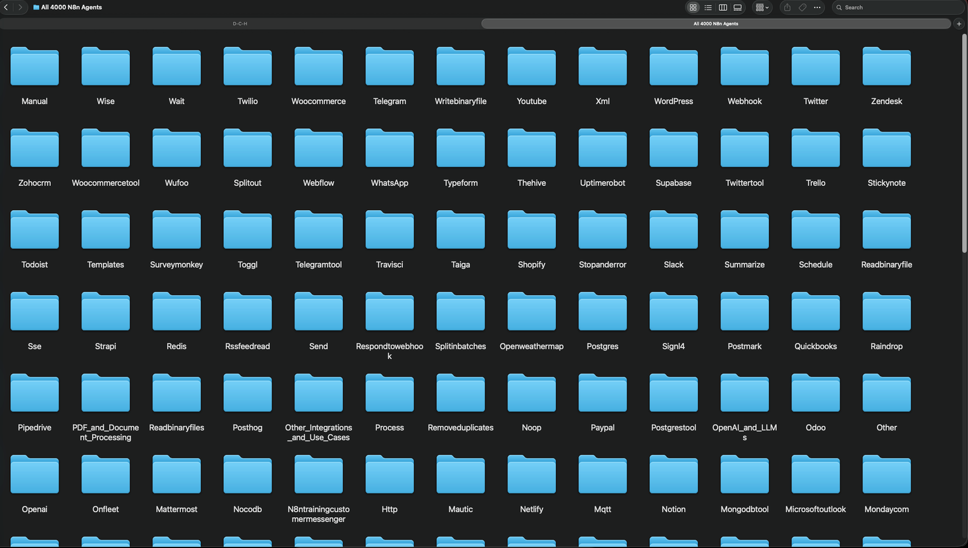Click the Readbinaryfile folder name
Screen dimensions: 968x548
[886, 265]
